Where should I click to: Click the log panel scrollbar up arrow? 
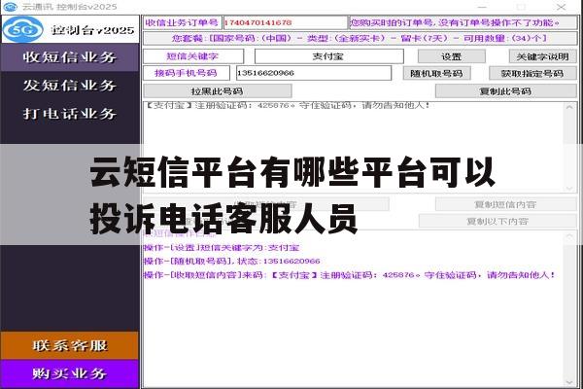(x=569, y=236)
